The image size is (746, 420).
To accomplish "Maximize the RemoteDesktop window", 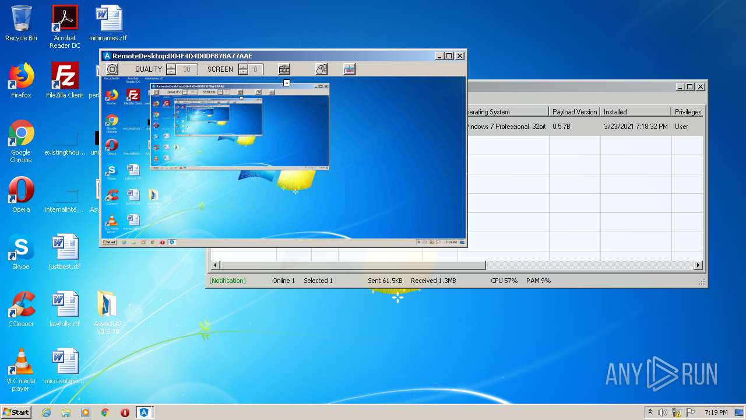I will (x=449, y=56).
